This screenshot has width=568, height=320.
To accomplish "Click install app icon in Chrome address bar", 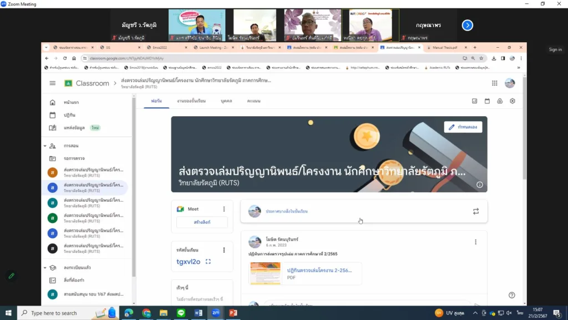I will coord(465,58).
